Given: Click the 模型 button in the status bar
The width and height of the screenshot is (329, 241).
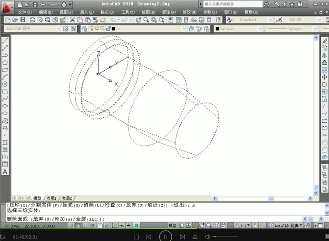Looking at the screenshot, I should (x=172, y=226).
